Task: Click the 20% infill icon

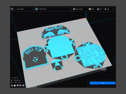Action: (x=90, y=9)
